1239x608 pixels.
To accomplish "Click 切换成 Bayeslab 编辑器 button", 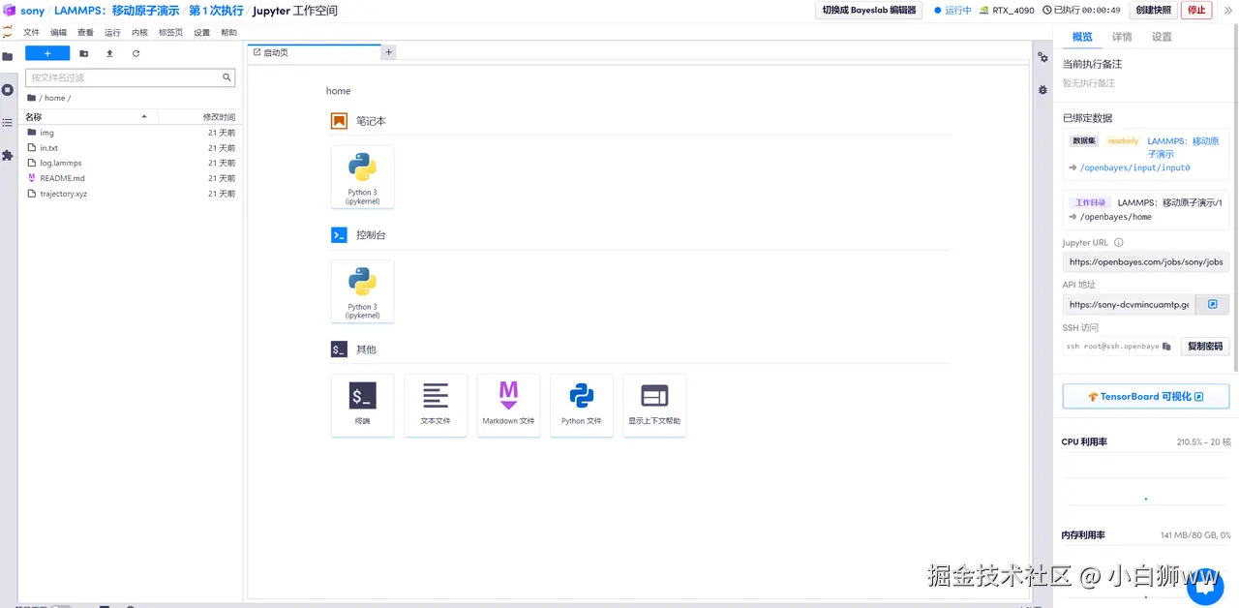I will [x=868, y=10].
